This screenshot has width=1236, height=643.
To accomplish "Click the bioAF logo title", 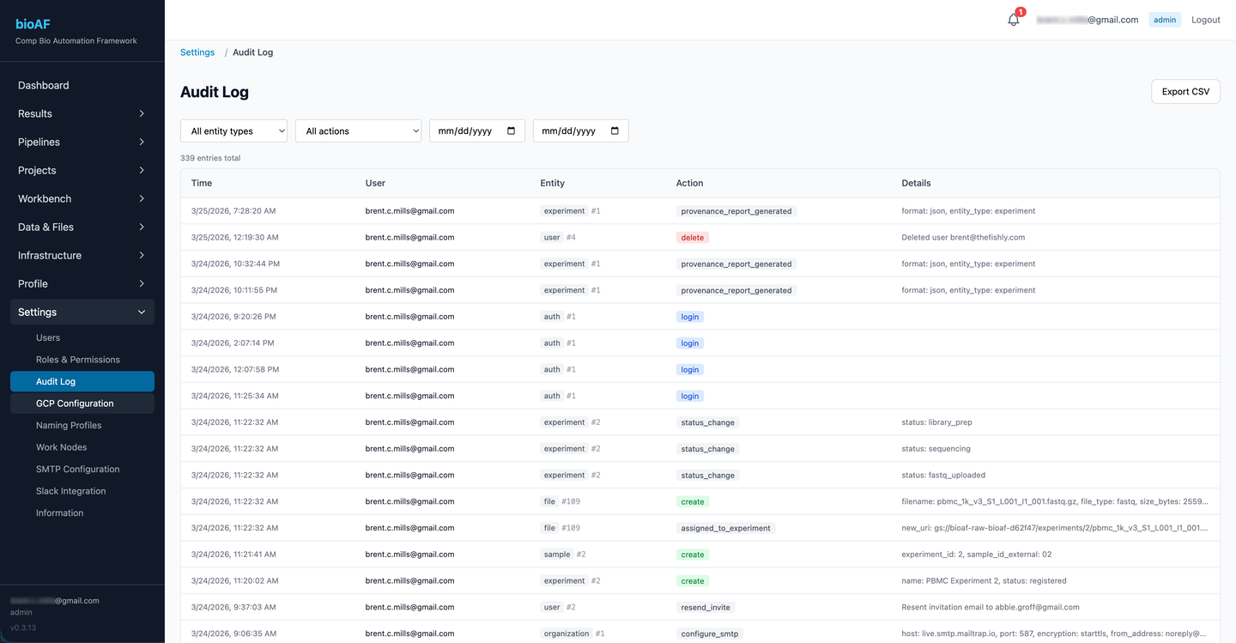I will tap(33, 24).
